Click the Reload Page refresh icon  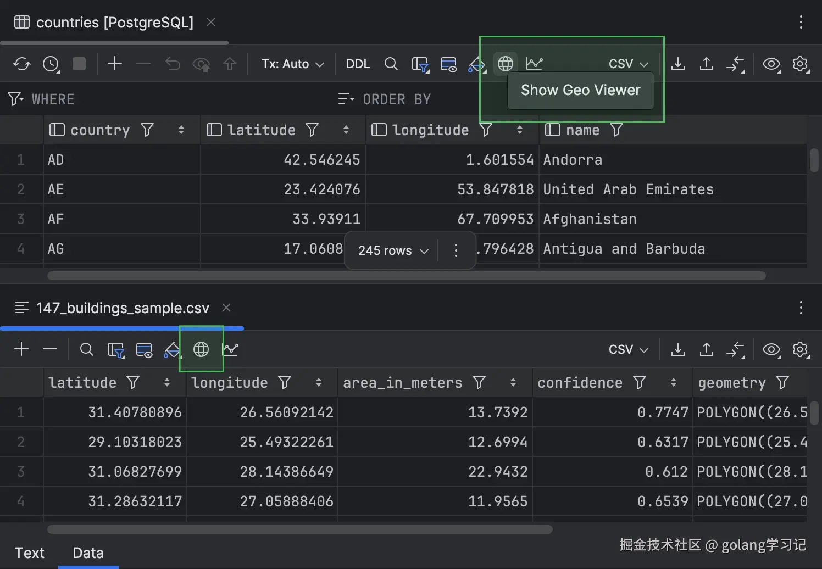point(22,64)
